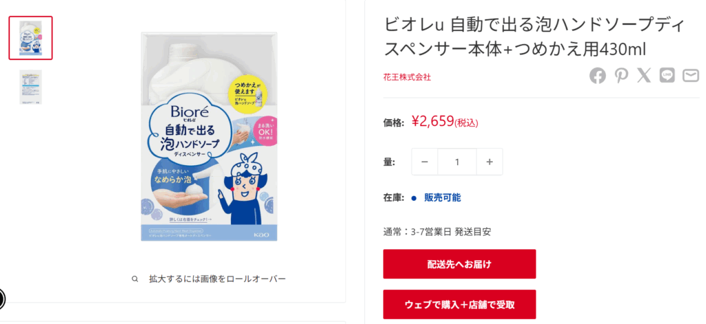Image resolution: width=706 pixels, height=324 pixels.
Task: Click the 配送先へお届け button
Action: coord(459,264)
